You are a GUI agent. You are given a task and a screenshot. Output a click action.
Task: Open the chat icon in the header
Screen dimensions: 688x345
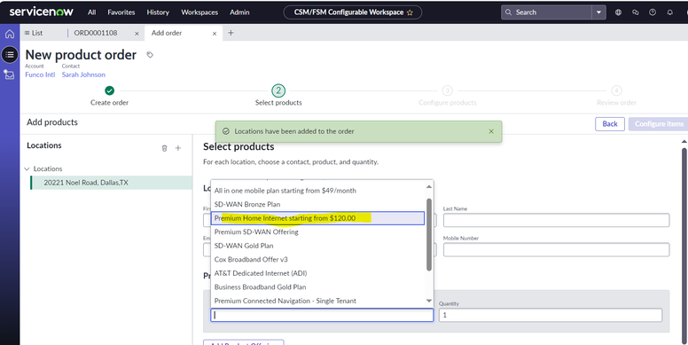tap(636, 12)
